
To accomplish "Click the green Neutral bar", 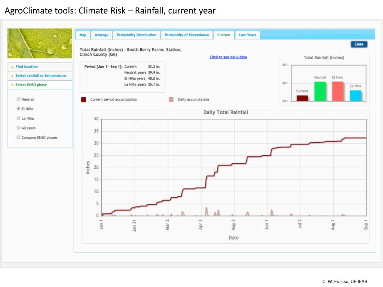I will (320, 91).
